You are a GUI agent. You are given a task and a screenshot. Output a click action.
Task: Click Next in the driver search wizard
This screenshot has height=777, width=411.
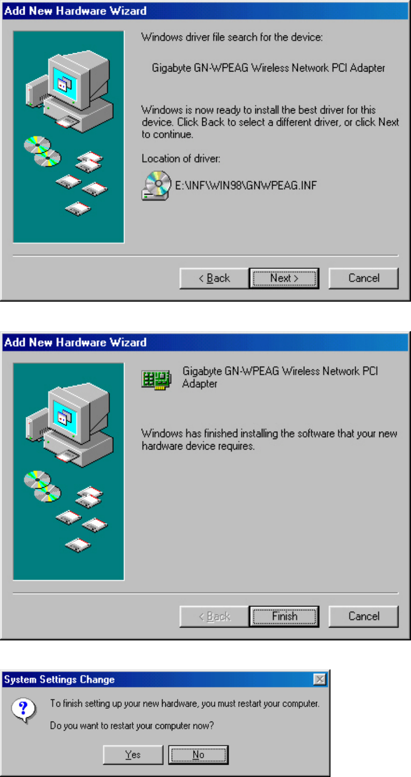pyautogui.click(x=284, y=278)
